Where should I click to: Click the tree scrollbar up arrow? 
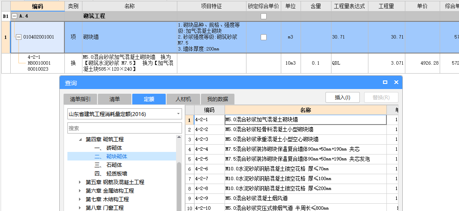point(179,137)
